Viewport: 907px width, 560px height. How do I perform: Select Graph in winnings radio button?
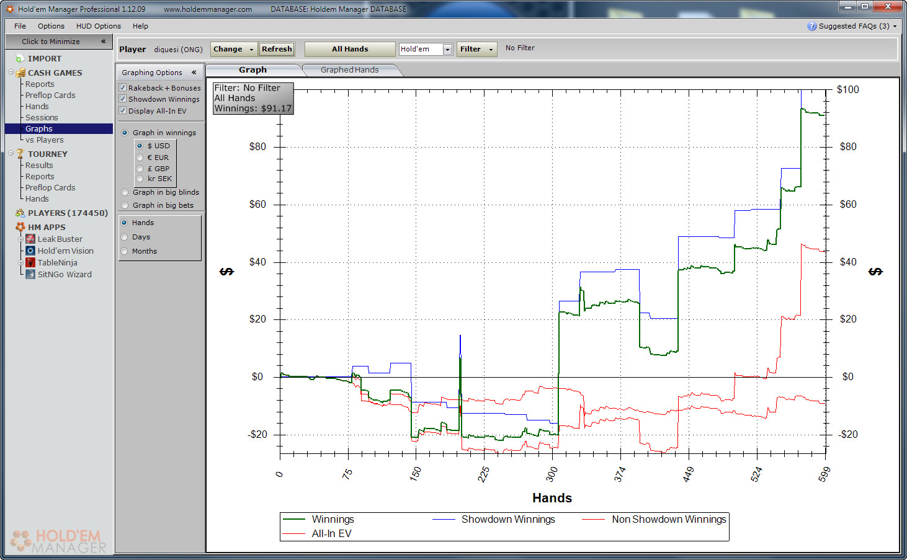[125, 133]
